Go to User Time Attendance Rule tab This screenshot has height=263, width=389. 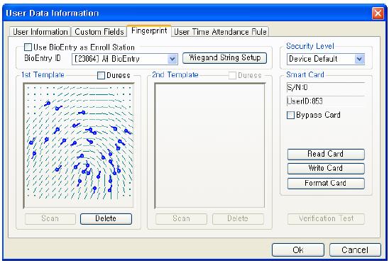pos(220,32)
